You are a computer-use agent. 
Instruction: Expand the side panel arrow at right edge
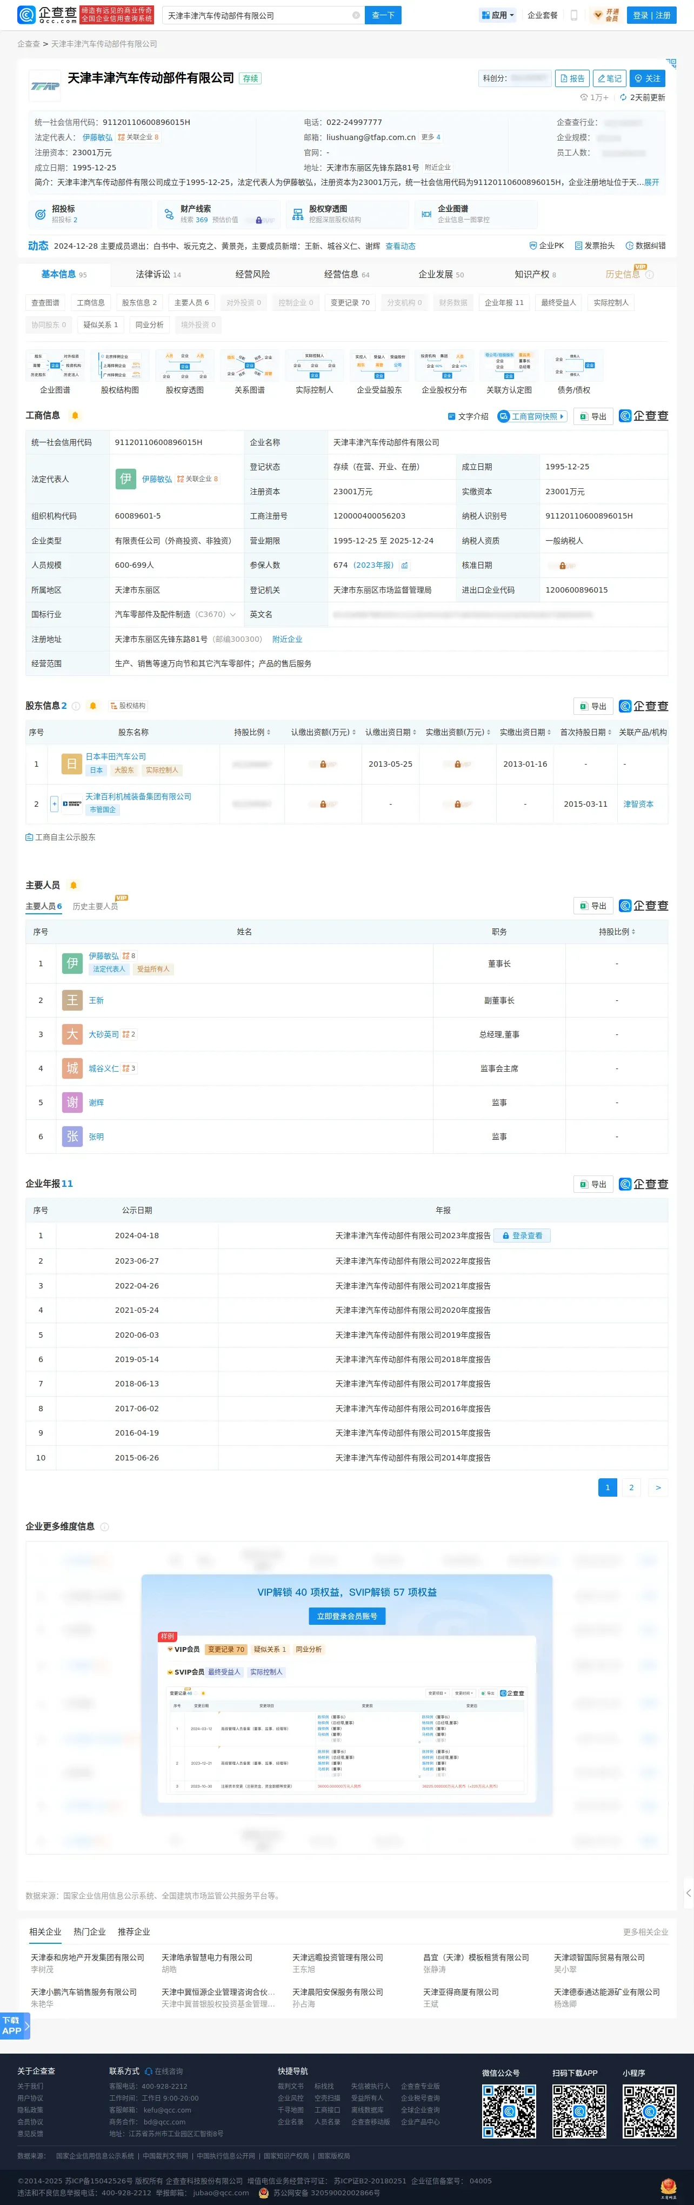tap(688, 1892)
